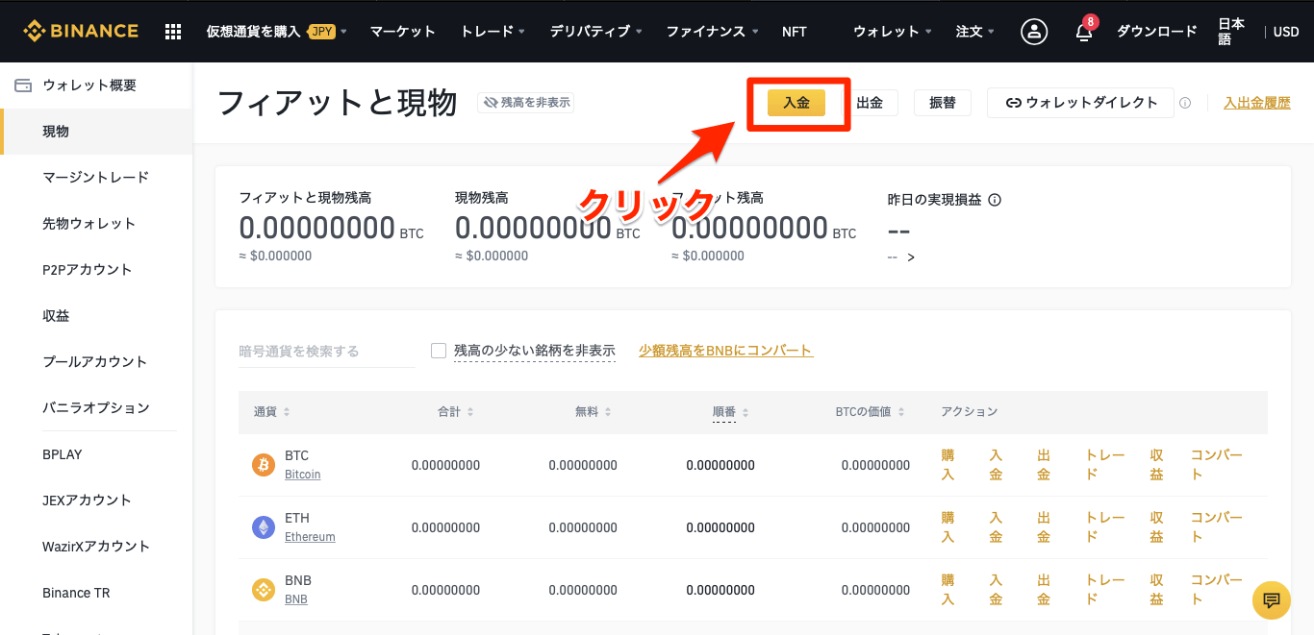1314x635 pixels.
Task: Click the 出金 button
Action: (x=870, y=103)
